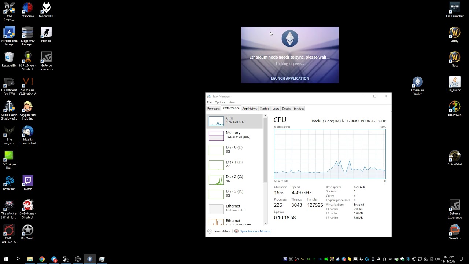Click the CPU utilization graph

point(330,154)
